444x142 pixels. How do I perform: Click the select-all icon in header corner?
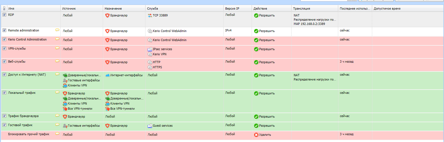click(x=4, y=9)
